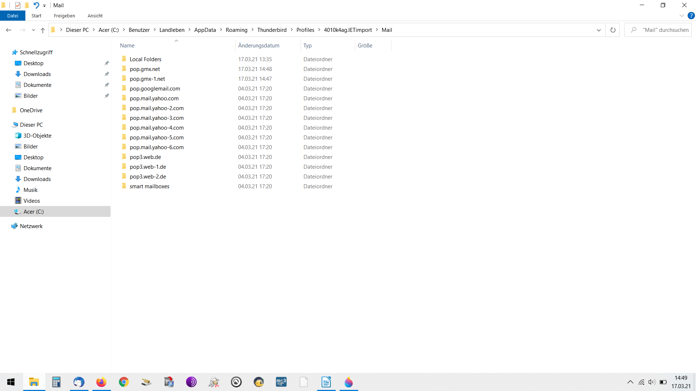The width and height of the screenshot is (696, 391).
Task: Click the Properties checkmark quick-access icon
Action: pyautogui.click(x=17, y=5)
